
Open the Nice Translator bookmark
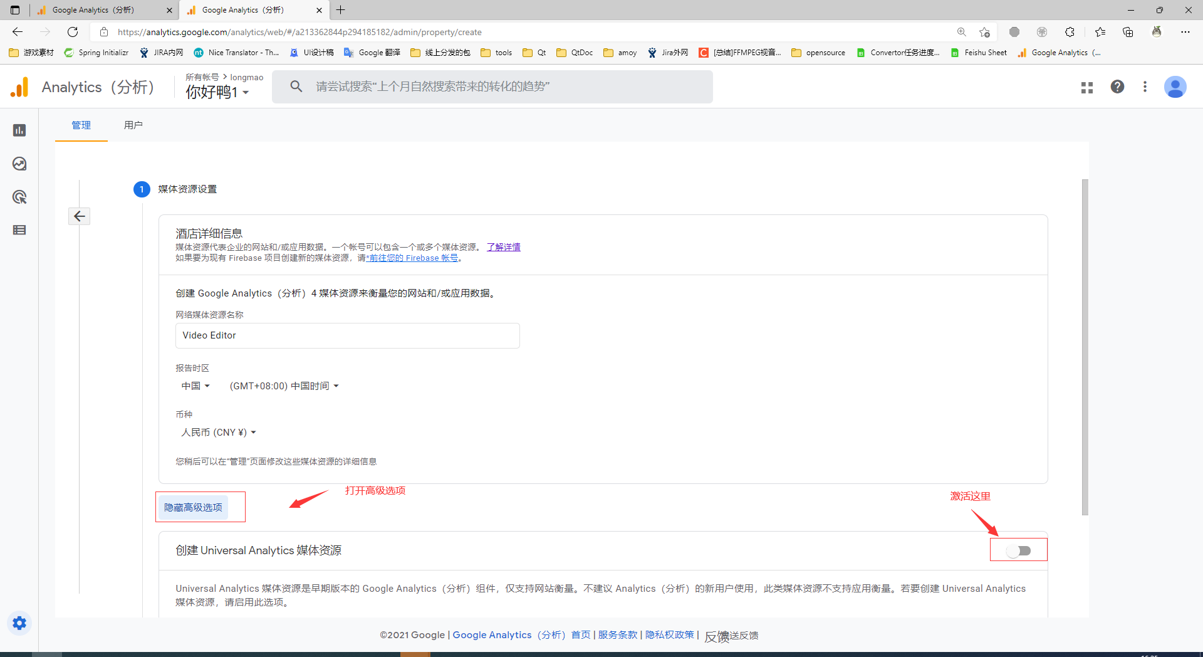(x=236, y=53)
